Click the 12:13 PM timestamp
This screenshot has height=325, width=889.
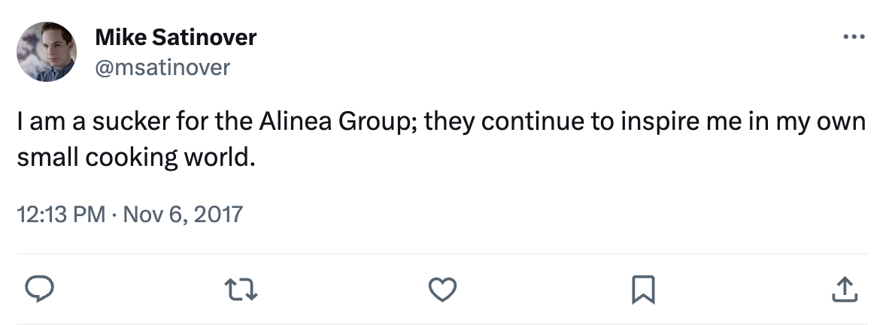pyautogui.click(x=60, y=215)
